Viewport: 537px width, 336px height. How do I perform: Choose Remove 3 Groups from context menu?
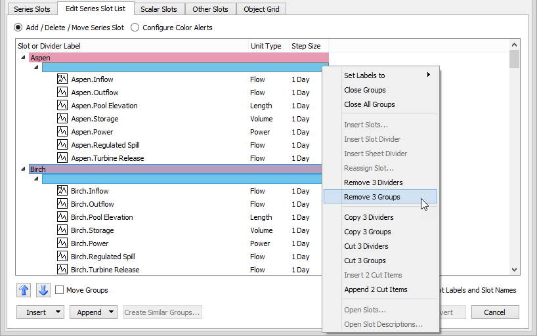coord(372,197)
